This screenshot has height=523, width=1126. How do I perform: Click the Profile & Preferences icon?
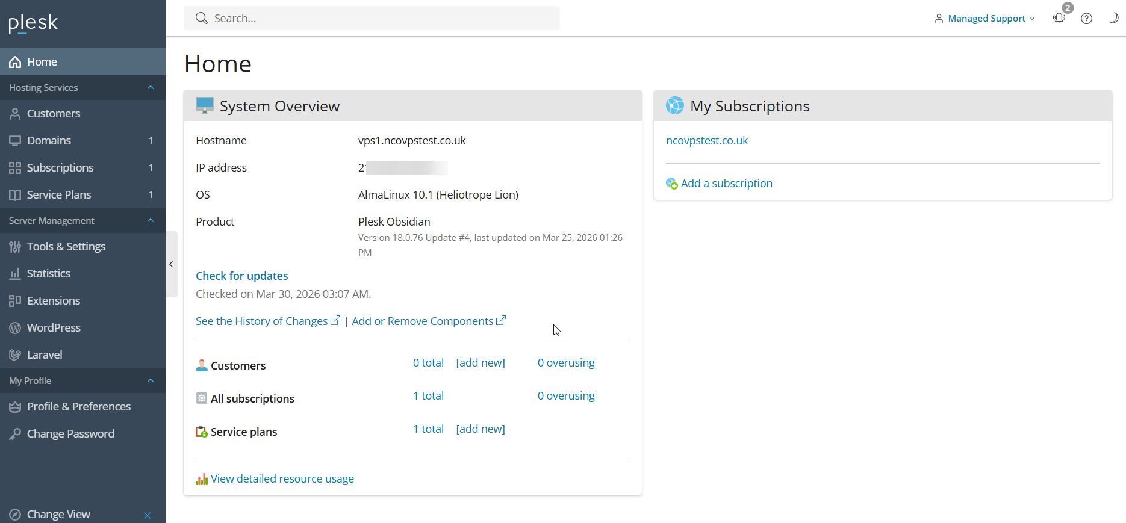pos(15,407)
